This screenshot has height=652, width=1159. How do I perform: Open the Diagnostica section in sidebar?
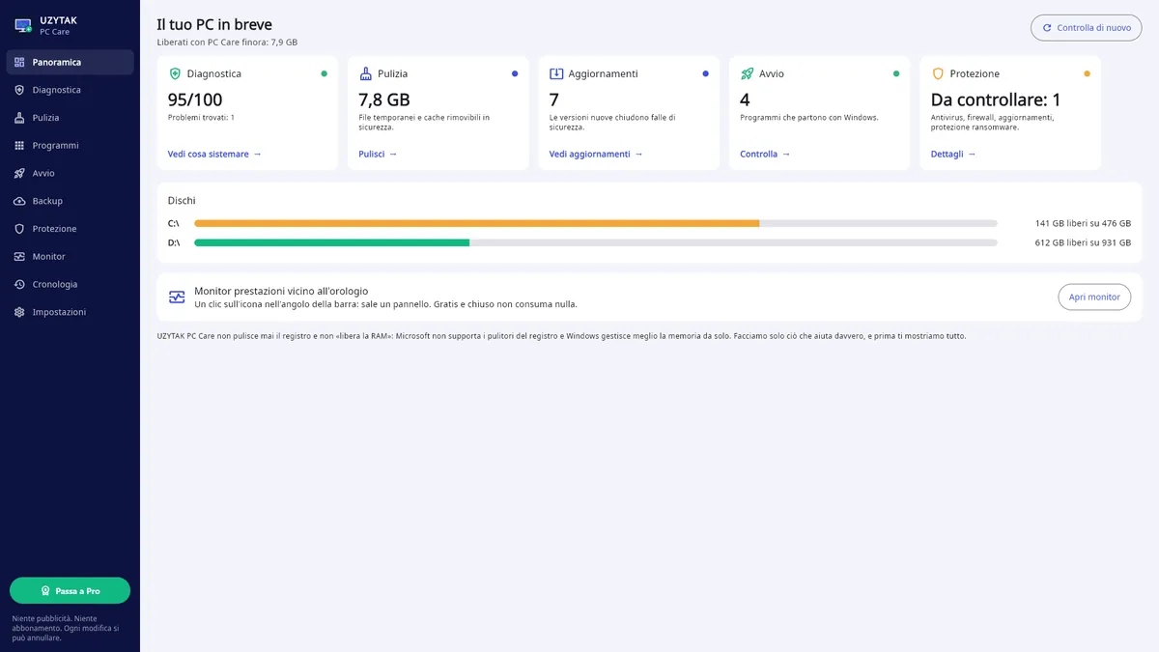(x=70, y=90)
